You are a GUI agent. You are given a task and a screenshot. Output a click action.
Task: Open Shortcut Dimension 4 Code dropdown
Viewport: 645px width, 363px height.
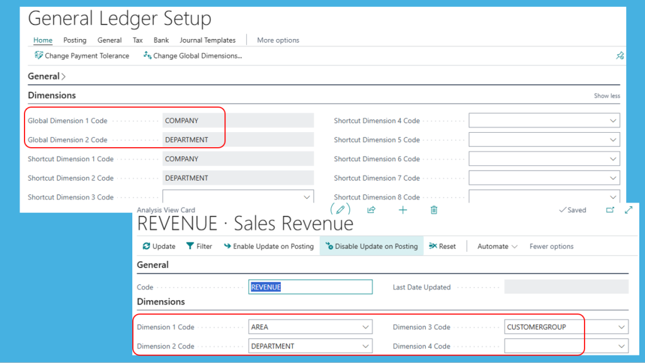[x=613, y=121]
